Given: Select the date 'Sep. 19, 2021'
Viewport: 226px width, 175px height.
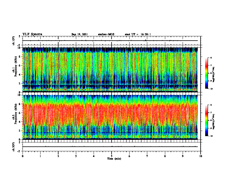Looking at the screenshot, I should pyautogui.click(x=80, y=34).
